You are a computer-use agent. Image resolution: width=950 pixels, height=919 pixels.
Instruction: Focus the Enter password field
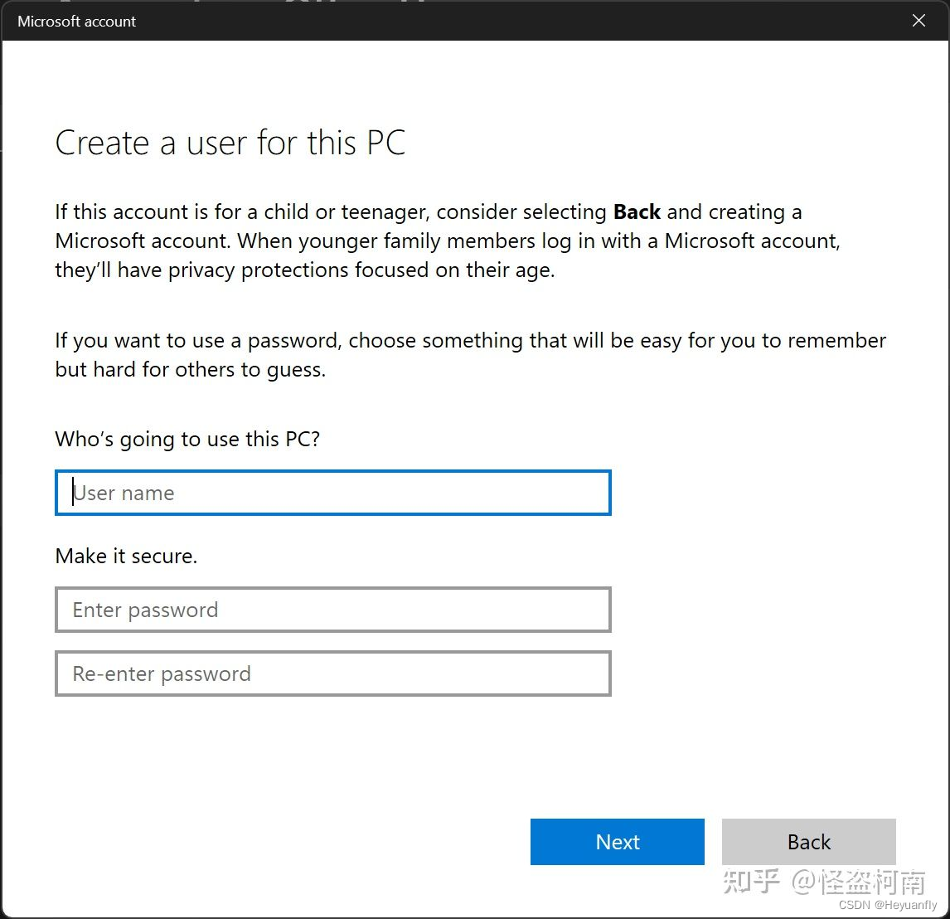(332, 610)
